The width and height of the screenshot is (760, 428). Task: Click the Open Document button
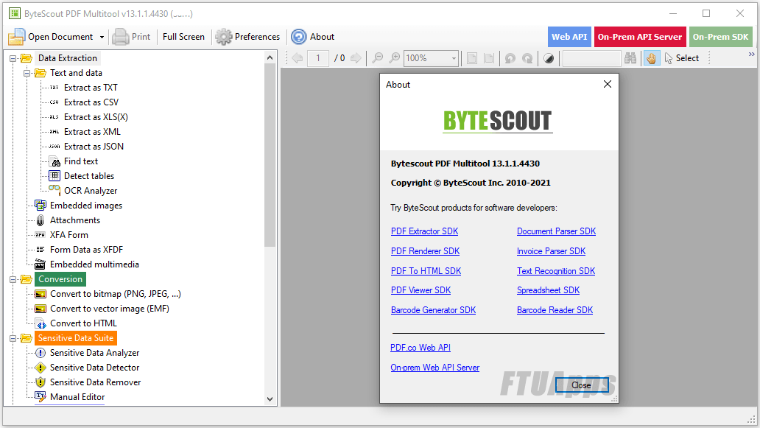pos(51,37)
